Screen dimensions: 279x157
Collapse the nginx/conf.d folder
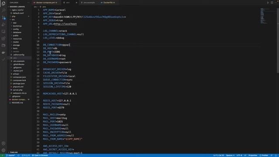[x=17, y=10]
